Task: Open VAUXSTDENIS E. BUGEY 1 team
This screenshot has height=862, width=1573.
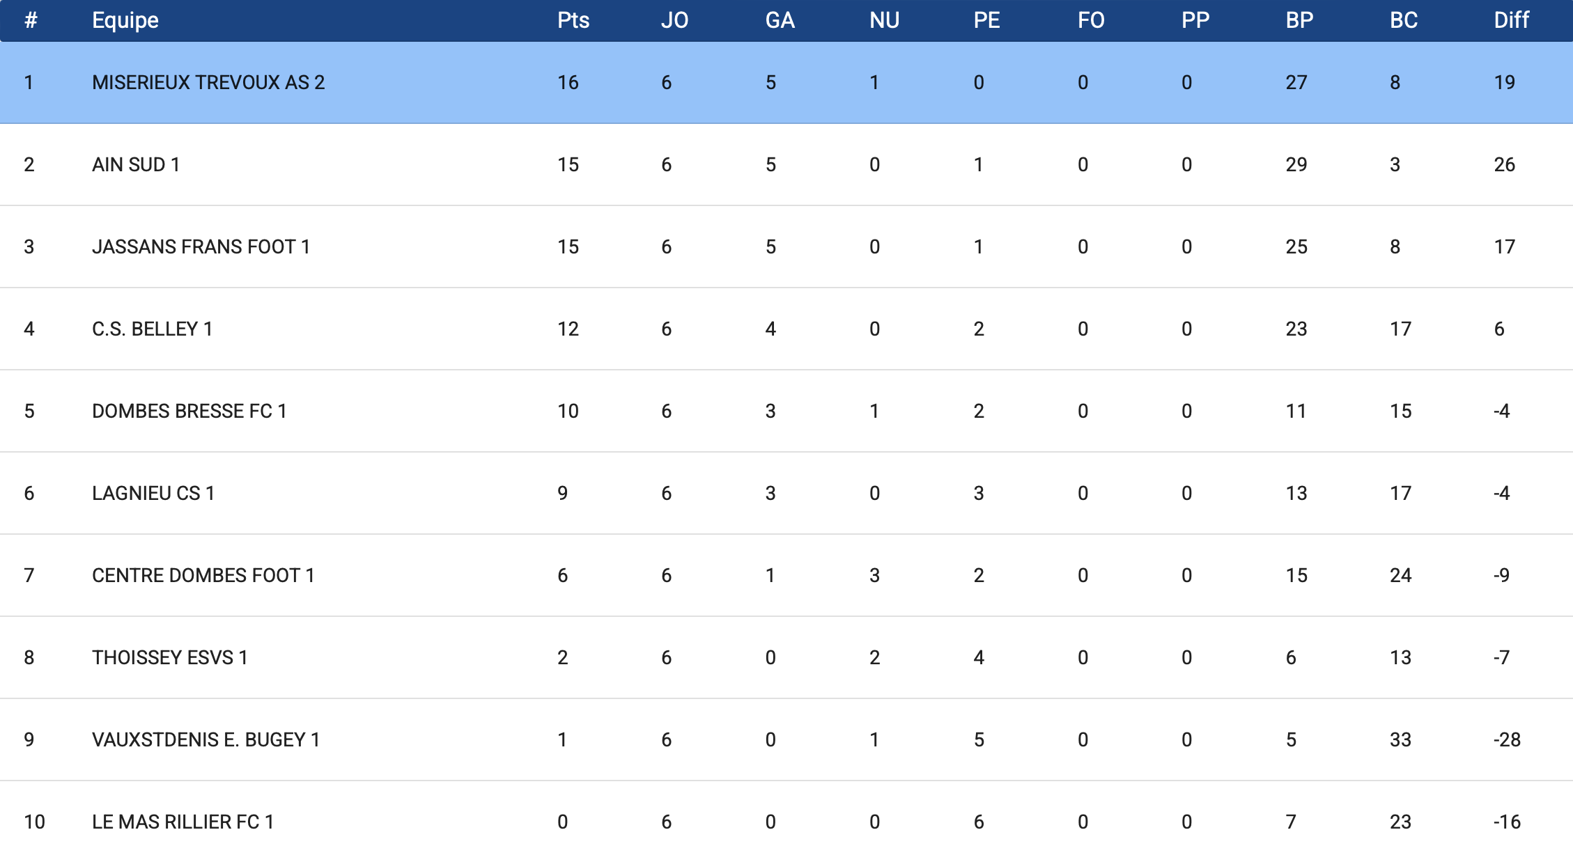Action: coord(206,739)
